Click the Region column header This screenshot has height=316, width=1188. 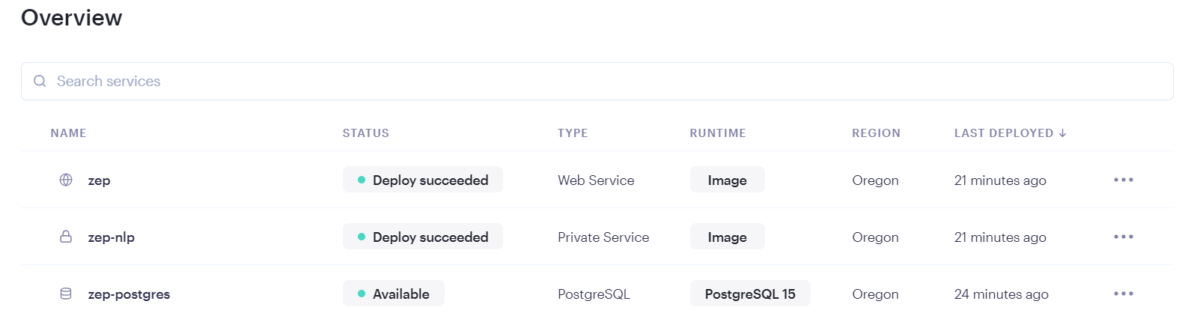point(876,133)
